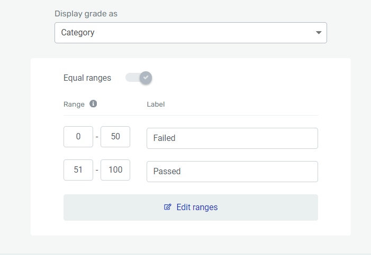
Task: Click the Failed label field
Action: pyautogui.click(x=232, y=138)
